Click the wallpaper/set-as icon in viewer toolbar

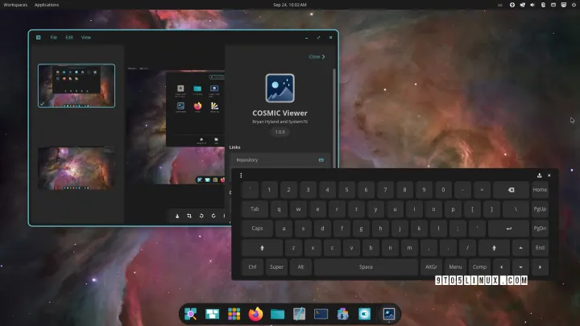pyautogui.click(x=177, y=216)
